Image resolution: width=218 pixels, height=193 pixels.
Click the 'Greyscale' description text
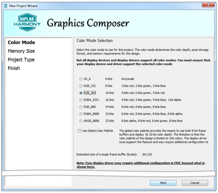[x=127, y=79]
